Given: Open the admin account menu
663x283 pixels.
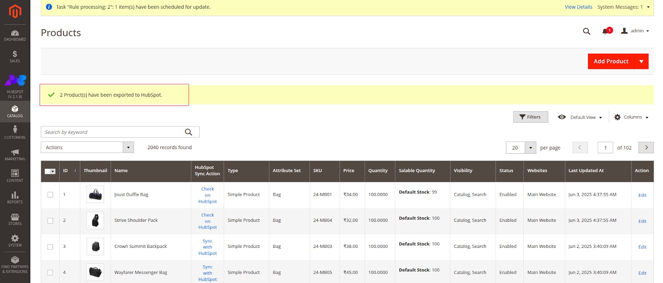Looking at the screenshot, I should (x=635, y=31).
